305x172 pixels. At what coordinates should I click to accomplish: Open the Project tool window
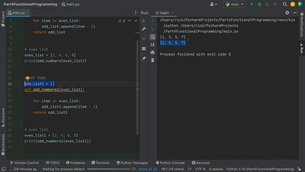point(3,19)
